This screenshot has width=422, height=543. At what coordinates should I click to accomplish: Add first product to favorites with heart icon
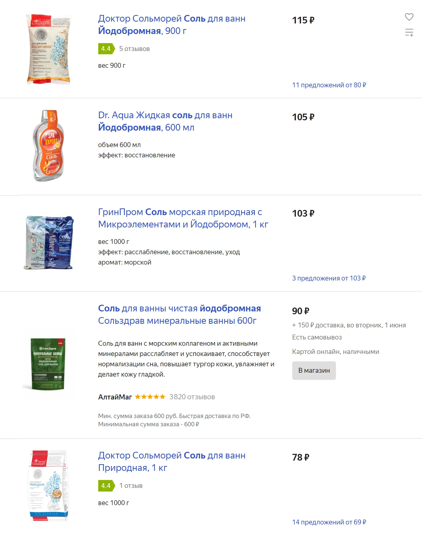(409, 17)
